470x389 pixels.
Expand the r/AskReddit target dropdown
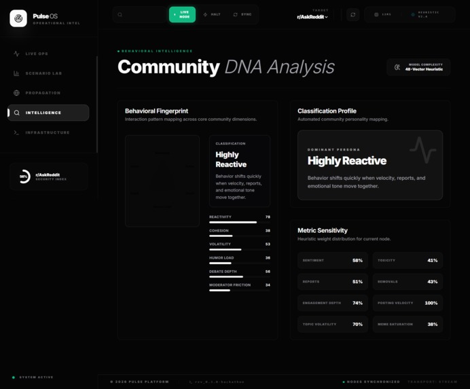pyautogui.click(x=312, y=17)
